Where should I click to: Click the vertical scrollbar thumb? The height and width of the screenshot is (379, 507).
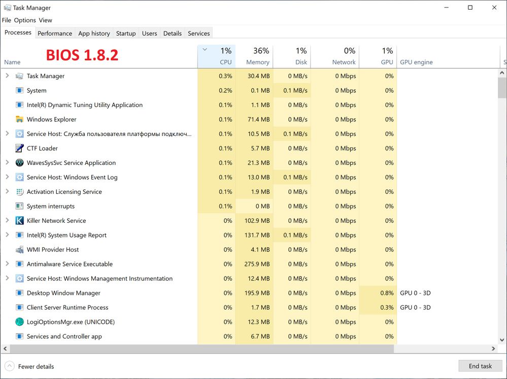click(502, 87)
